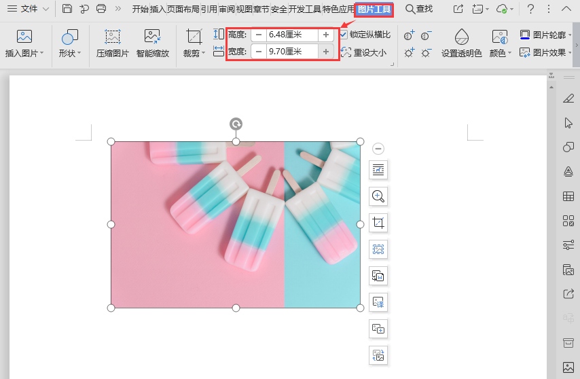Click the save icon in the title bar

(x=67, y=9)
